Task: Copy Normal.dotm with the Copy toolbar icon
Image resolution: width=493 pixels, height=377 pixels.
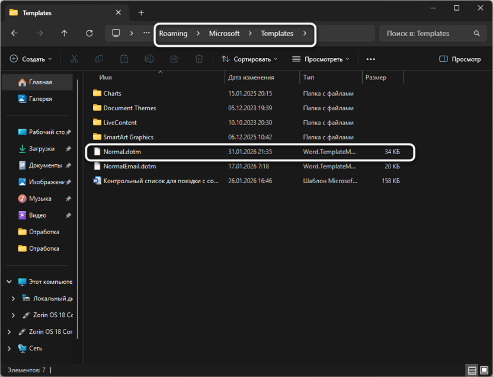Action: pos(100,59)
